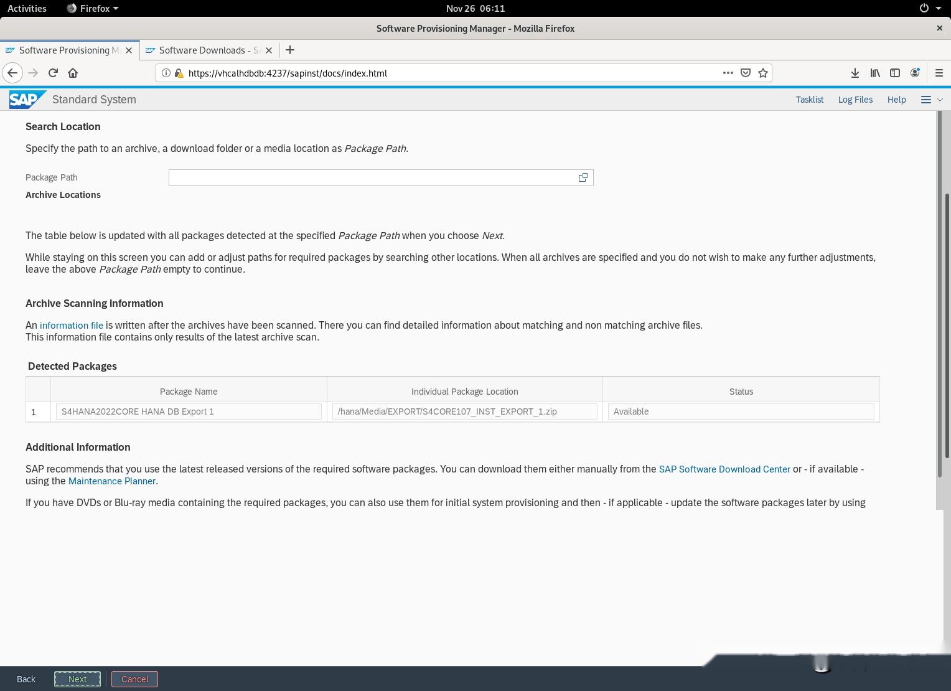951x691 pixels.
Task: Reload the current page
Action: (x=53, y=73)
